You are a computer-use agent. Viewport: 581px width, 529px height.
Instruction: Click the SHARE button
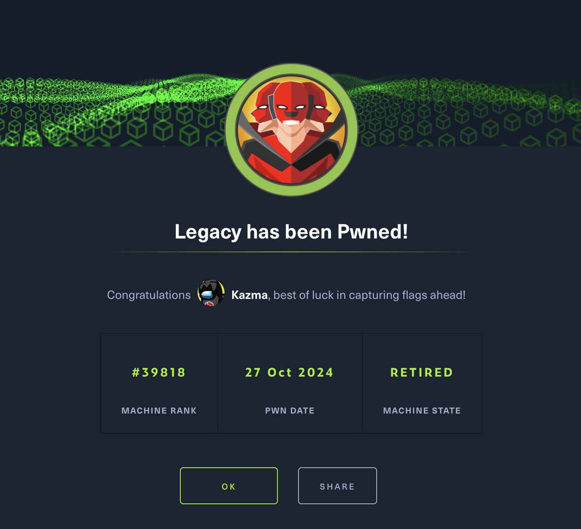point(337,486)
